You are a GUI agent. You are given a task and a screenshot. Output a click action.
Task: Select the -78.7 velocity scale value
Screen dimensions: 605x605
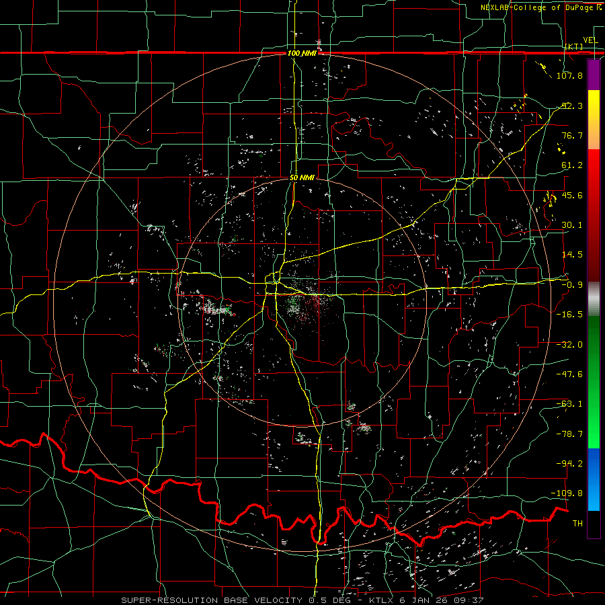(x=569, y=434)
